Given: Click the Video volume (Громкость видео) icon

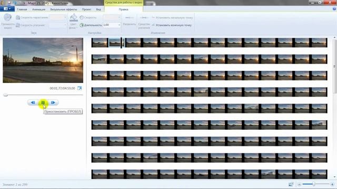Looking at the screenshot, I should click(x=8, y=17).
